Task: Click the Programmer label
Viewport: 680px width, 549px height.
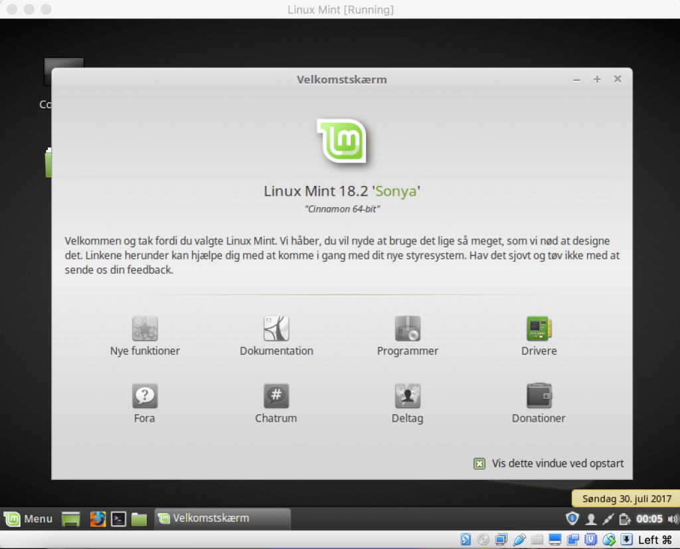Action: (x=408, y=351)
